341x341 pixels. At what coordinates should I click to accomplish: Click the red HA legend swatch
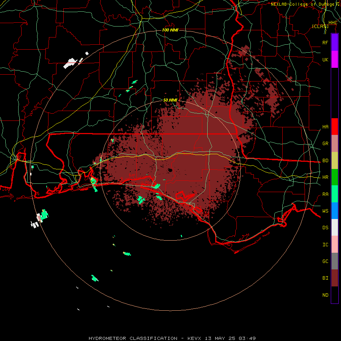click(x=335, y=127)
